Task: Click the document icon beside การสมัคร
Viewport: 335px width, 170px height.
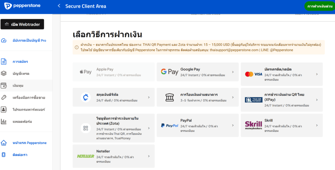Action: click(x=4, y=62)
